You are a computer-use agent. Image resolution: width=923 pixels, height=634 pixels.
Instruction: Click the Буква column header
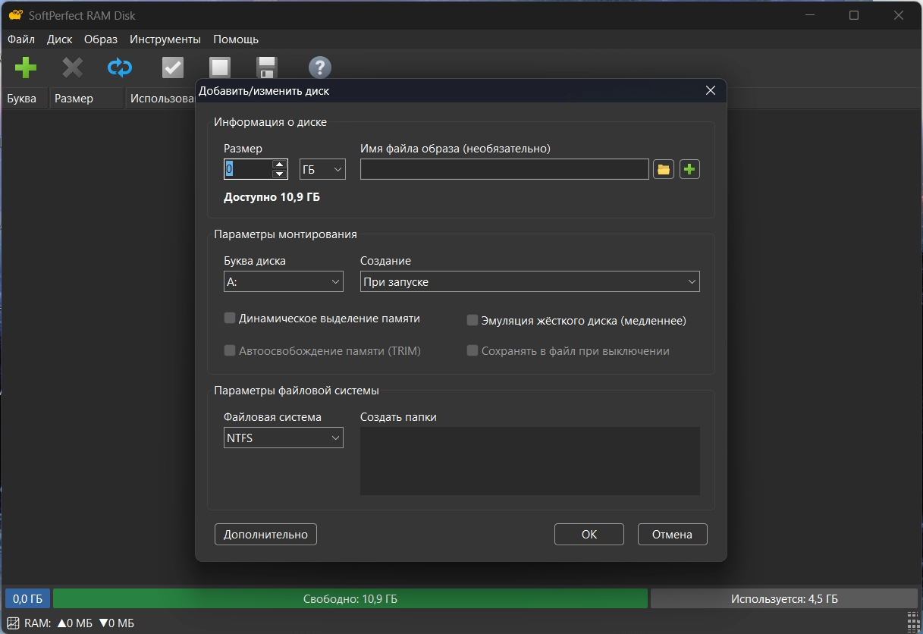24,99
